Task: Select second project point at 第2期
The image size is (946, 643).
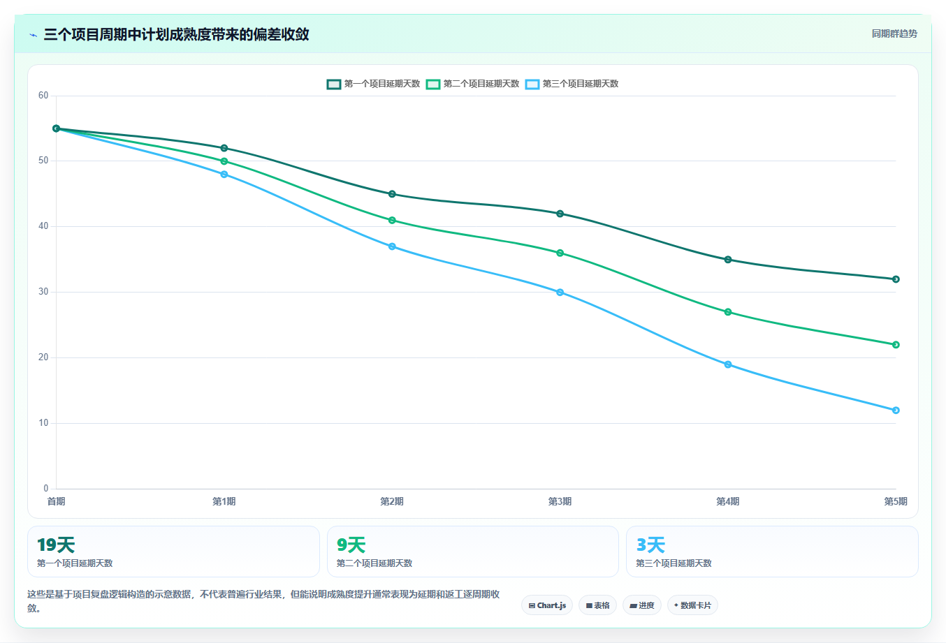Action: 392,221
